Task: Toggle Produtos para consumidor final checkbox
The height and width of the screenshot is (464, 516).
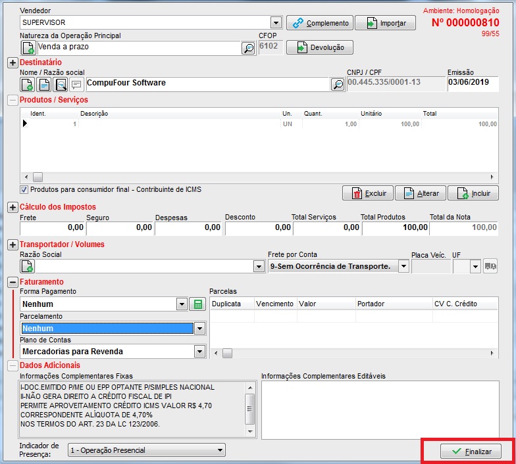Action: (24, 190)
